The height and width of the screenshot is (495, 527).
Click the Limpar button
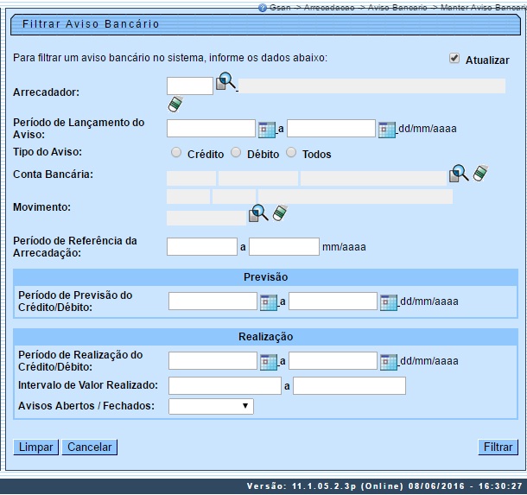pyautogui.click(x=36, y=447)
